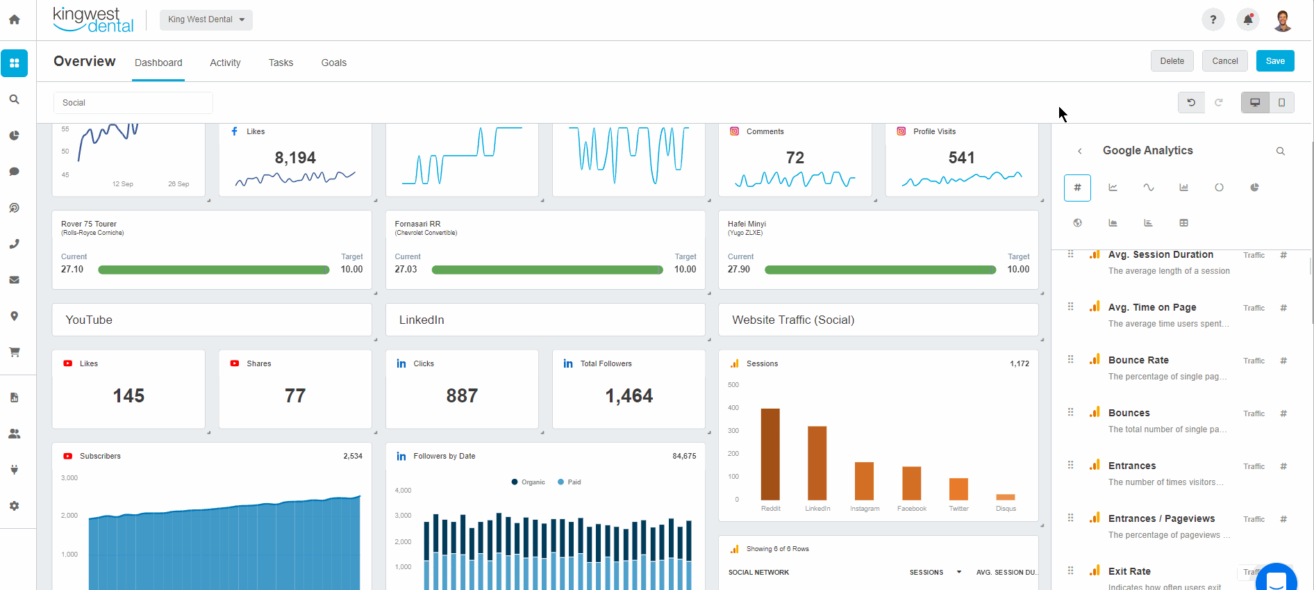Viewport: 1314px width, 590px height.
Task: Switch to desktop layout view
Action: 1255,103
